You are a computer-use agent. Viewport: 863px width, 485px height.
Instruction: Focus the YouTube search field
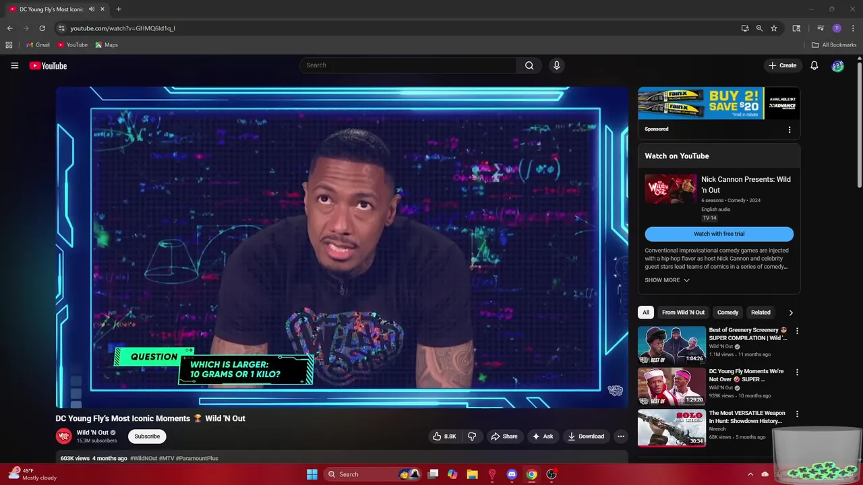pos(408,65)
